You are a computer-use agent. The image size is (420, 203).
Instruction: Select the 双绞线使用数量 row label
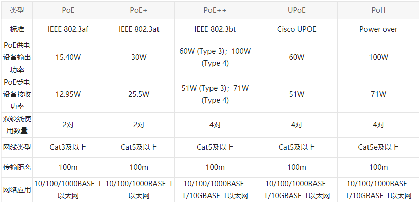(17, 125)
